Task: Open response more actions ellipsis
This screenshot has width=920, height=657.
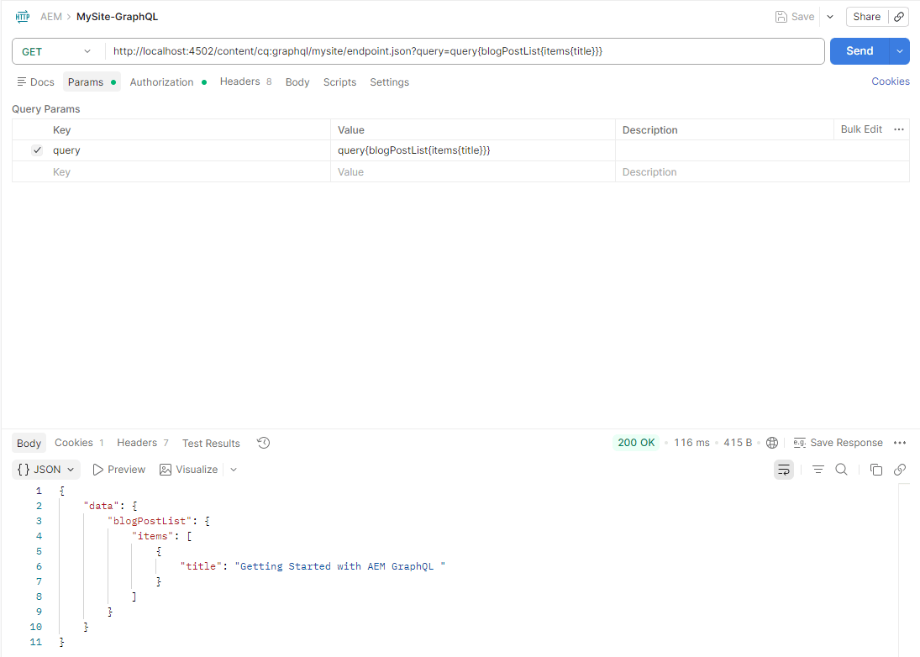Action: coord(900,443)
